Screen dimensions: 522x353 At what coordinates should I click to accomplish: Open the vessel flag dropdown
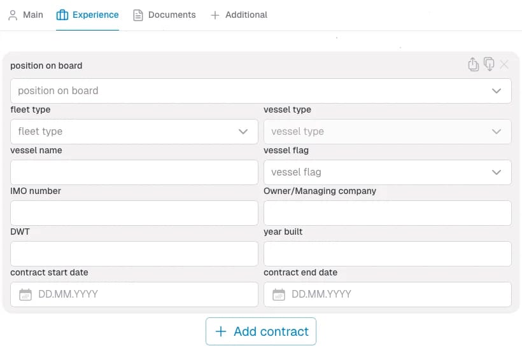tap(497, 172)
